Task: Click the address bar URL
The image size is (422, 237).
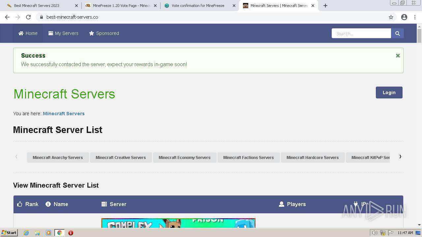Action: coord(72,17)
